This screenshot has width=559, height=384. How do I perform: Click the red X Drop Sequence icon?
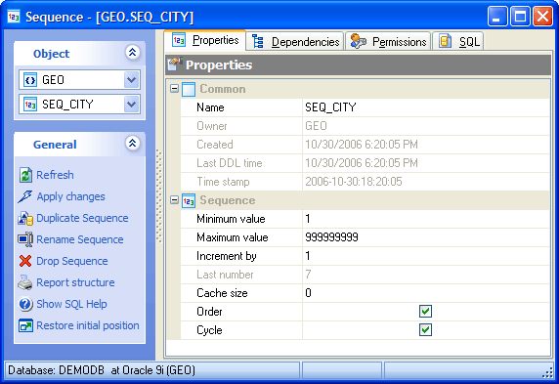coord(25,261)
